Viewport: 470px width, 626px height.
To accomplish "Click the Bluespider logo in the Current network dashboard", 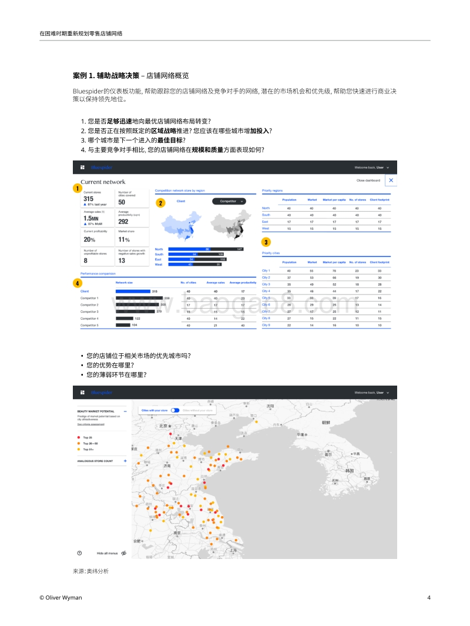I will [101, 168].
